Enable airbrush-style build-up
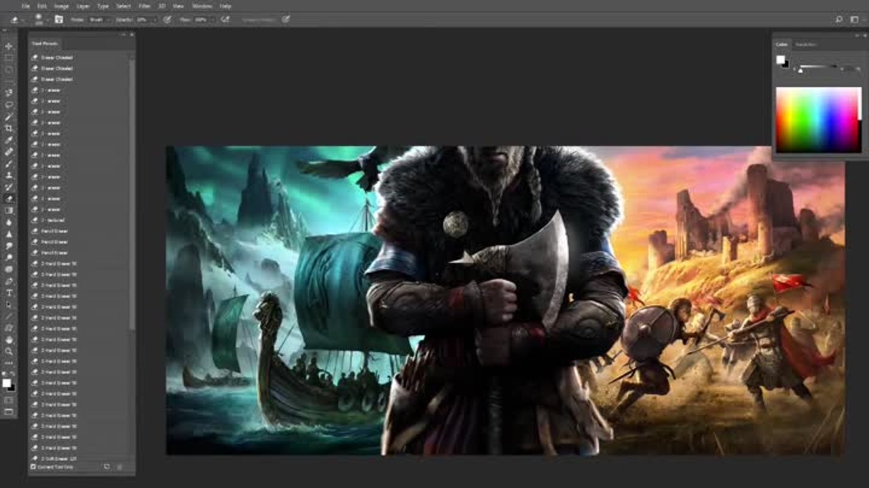Viewport: 869px width, 488px height. [225, 20]
